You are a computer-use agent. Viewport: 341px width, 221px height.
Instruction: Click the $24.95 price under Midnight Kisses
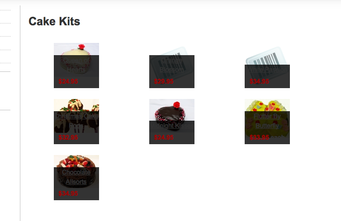pos(164,137)
